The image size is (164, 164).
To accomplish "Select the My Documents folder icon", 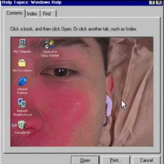I will (22, 63).
